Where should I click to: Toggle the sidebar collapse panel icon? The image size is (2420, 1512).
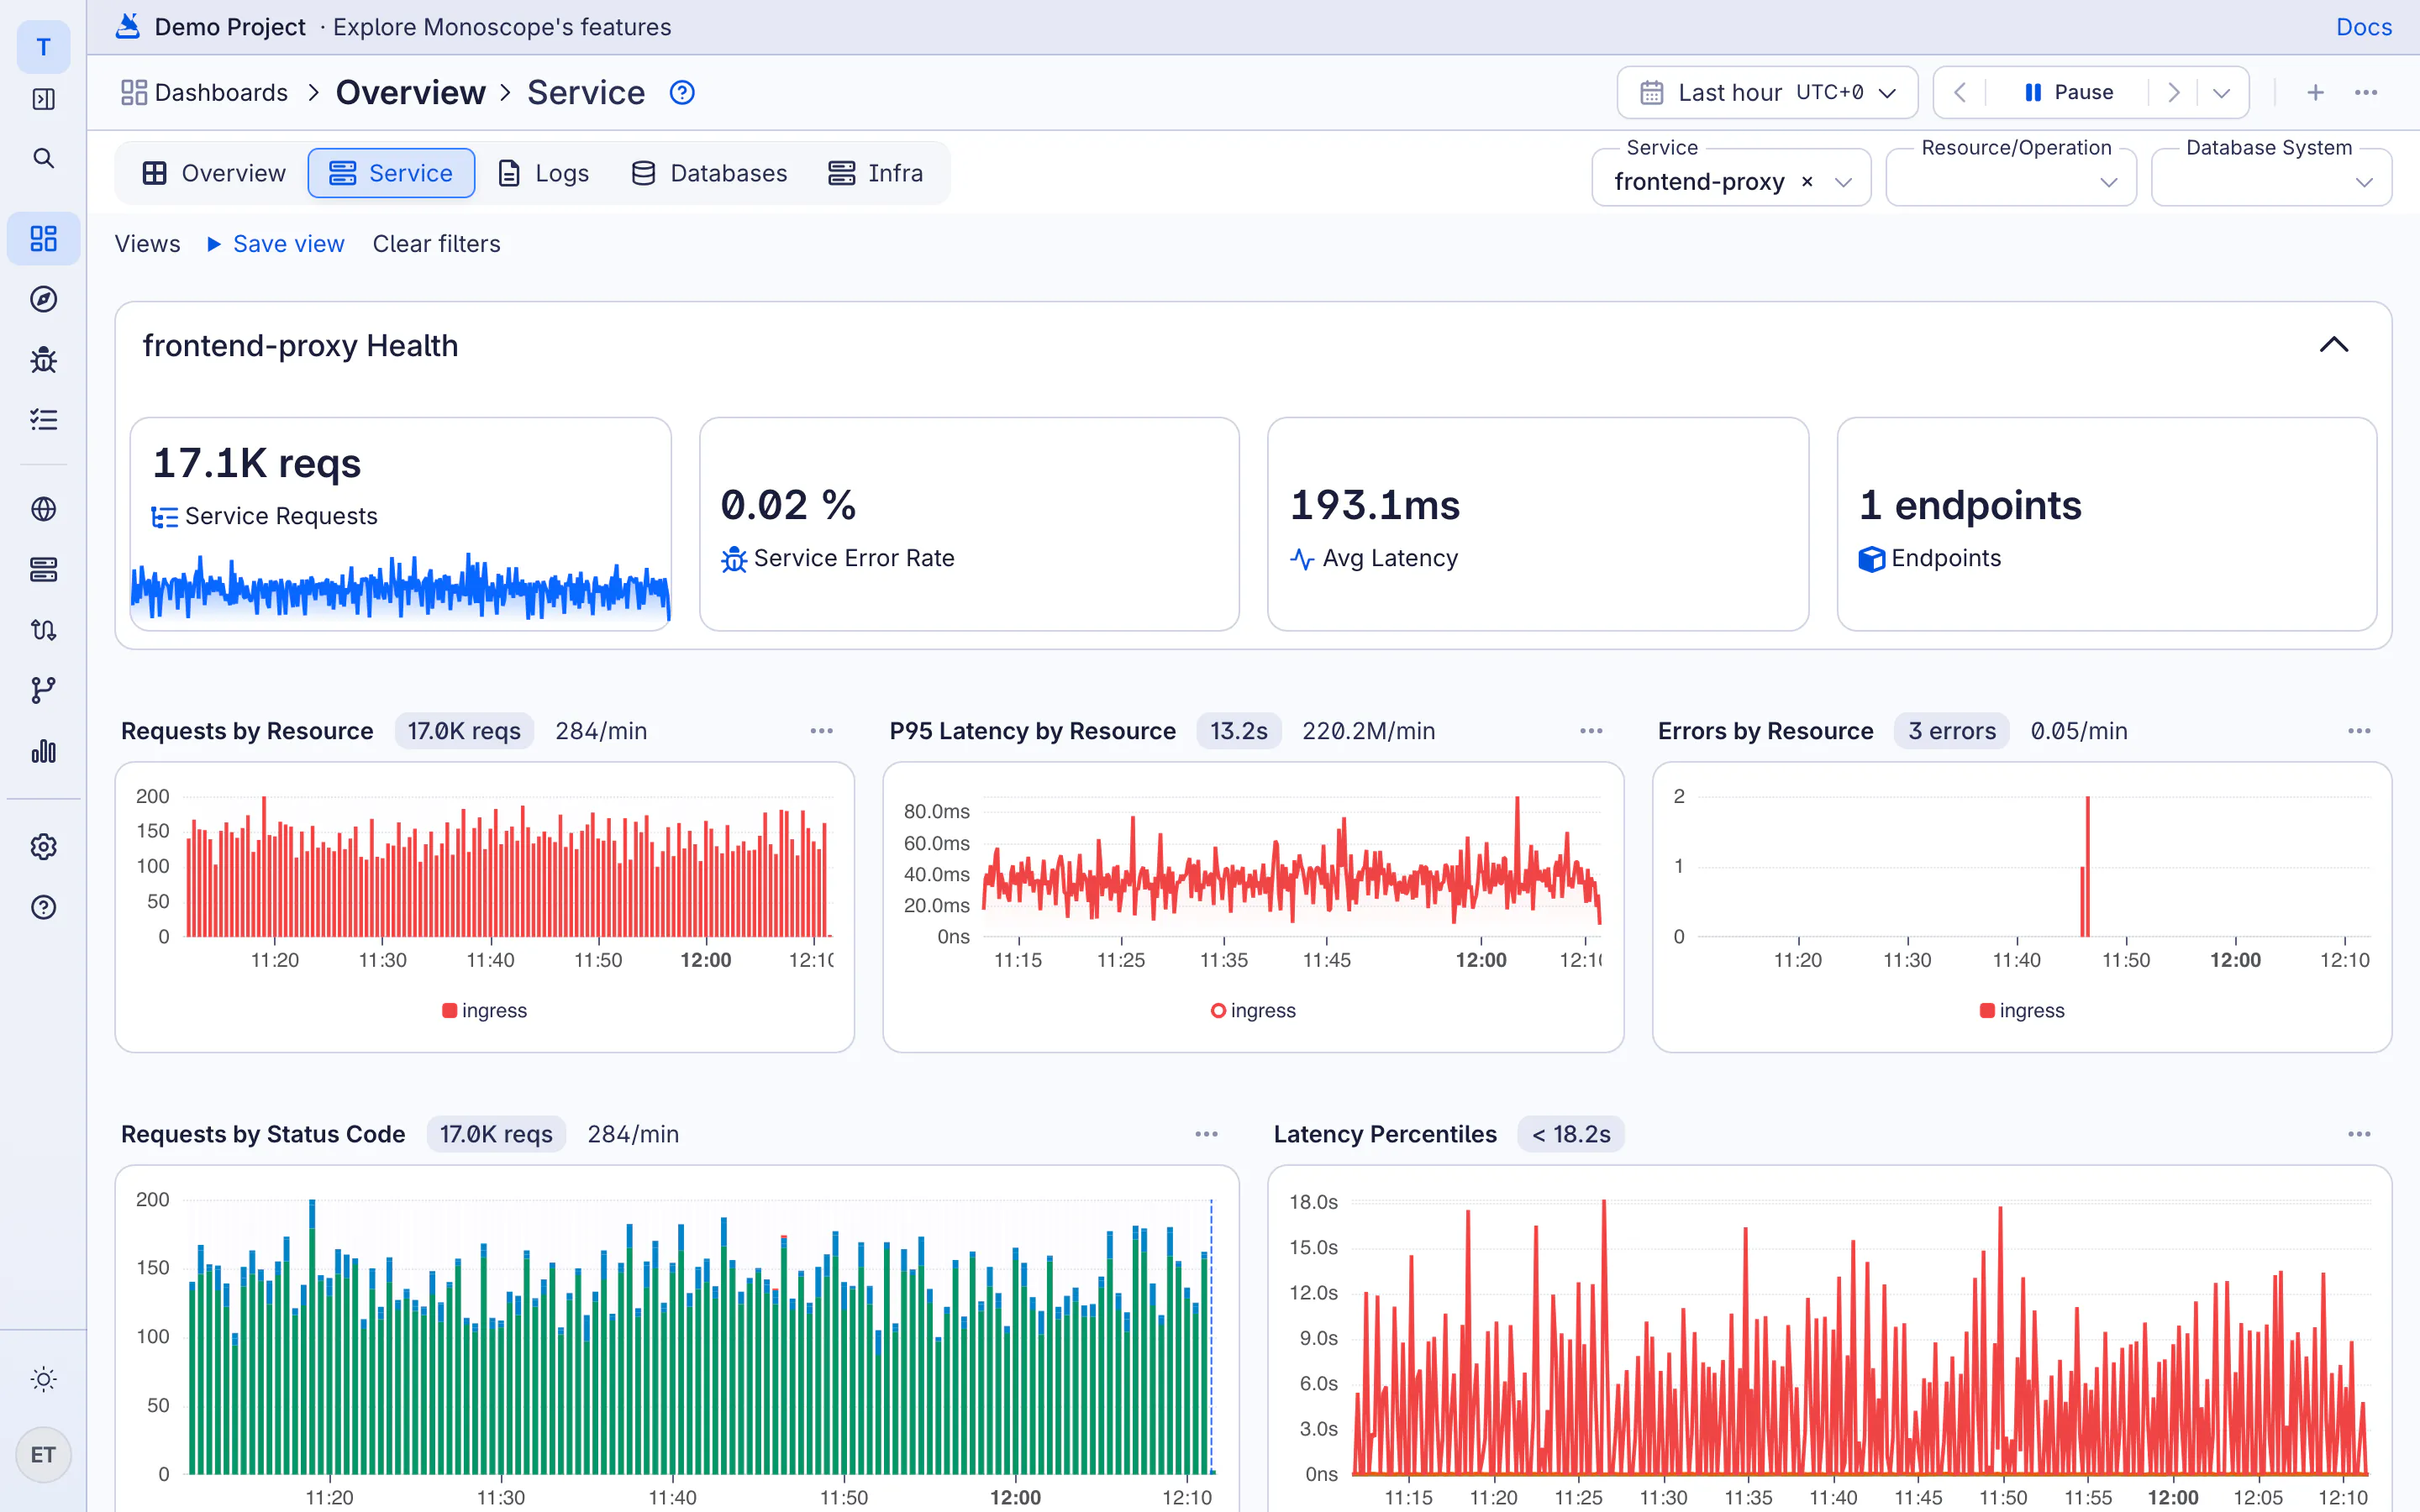pos(43,99)
